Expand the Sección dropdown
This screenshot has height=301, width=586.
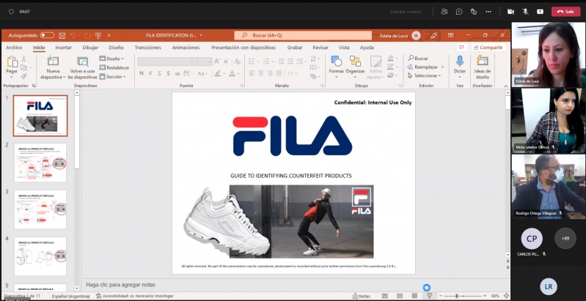[112, 76]
